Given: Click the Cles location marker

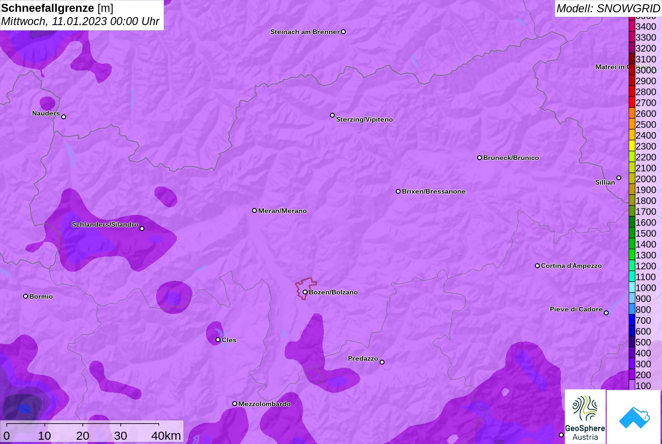Looking at the screenshot, I should (x=218, y=339).
